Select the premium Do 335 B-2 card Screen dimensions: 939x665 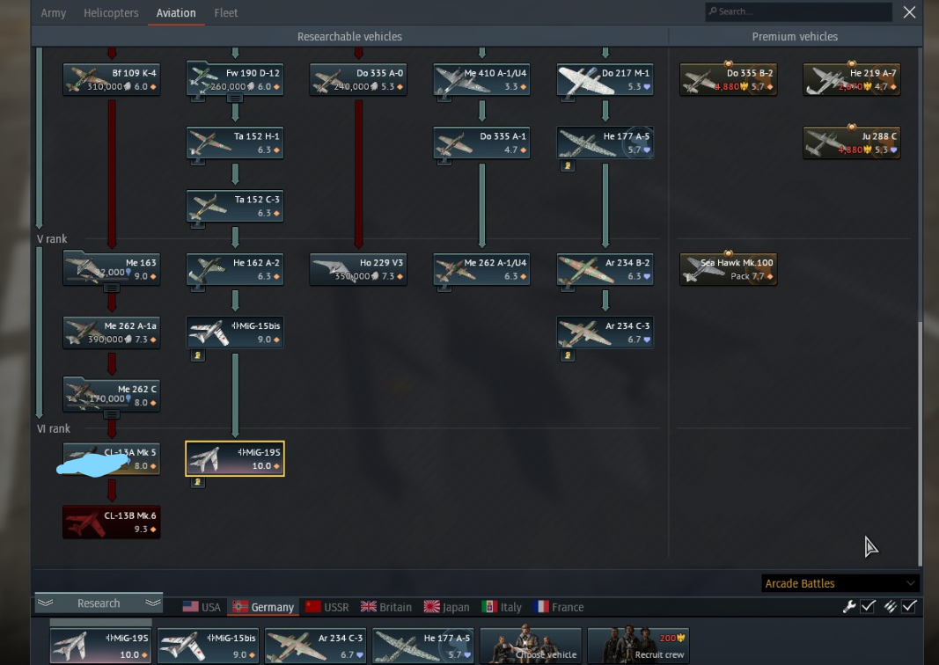coord(728,79)
